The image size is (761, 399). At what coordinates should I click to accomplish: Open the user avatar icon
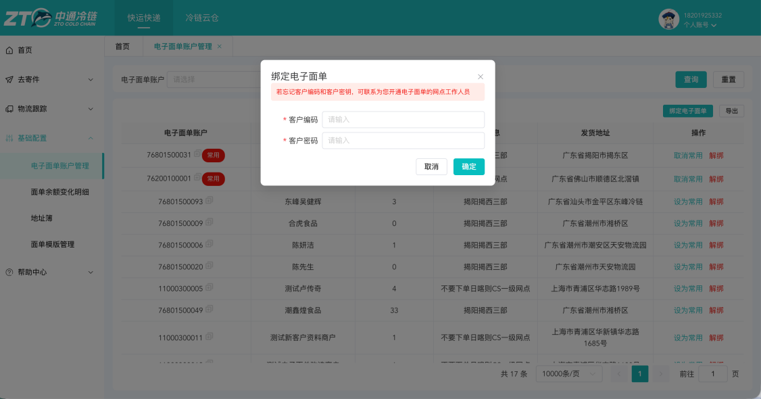[668, 20]
